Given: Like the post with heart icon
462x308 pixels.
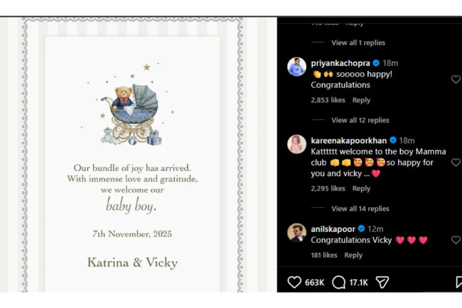Looking at the screenshot, I should point(294,282).
